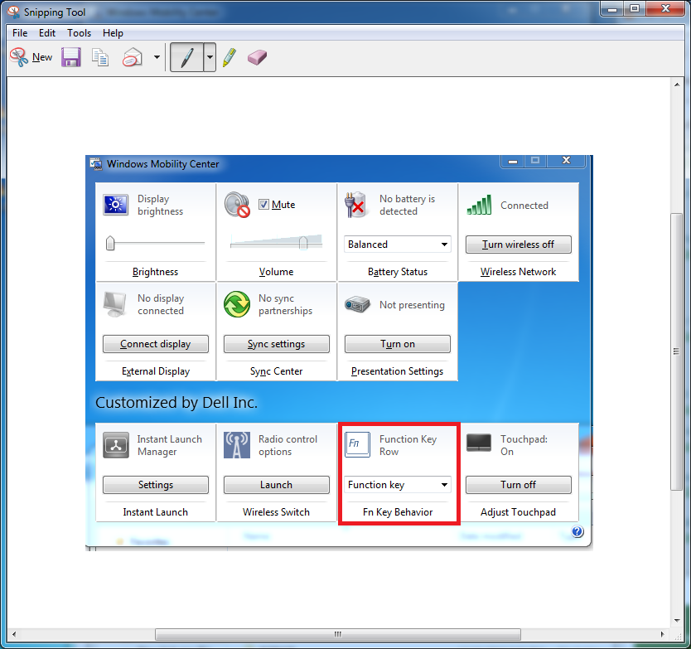This screenshot has height=649, width=691.
Task: Click Turn wireless off button
Action: click(x=519, y=245)
